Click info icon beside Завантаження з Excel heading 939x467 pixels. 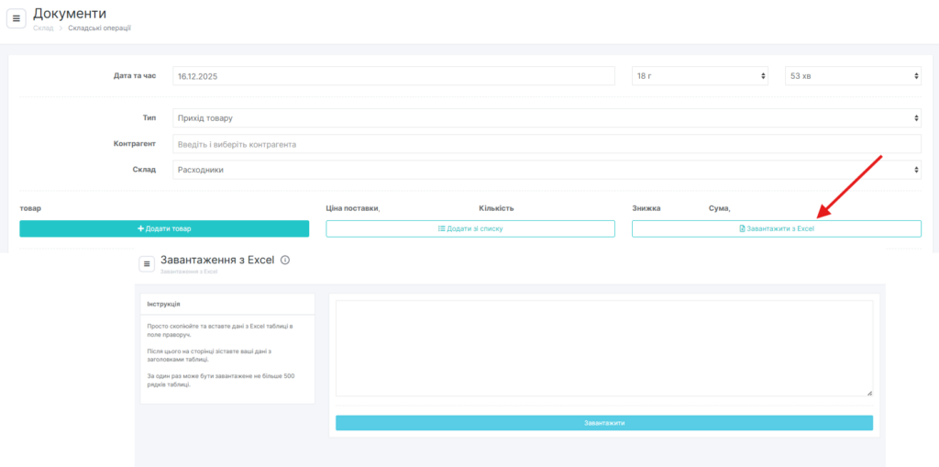click(x=285, y=261)
